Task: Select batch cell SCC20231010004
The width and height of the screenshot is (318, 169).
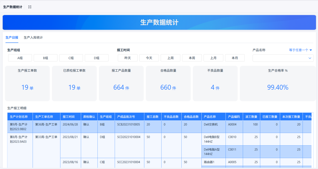Action: coord(130,163)
